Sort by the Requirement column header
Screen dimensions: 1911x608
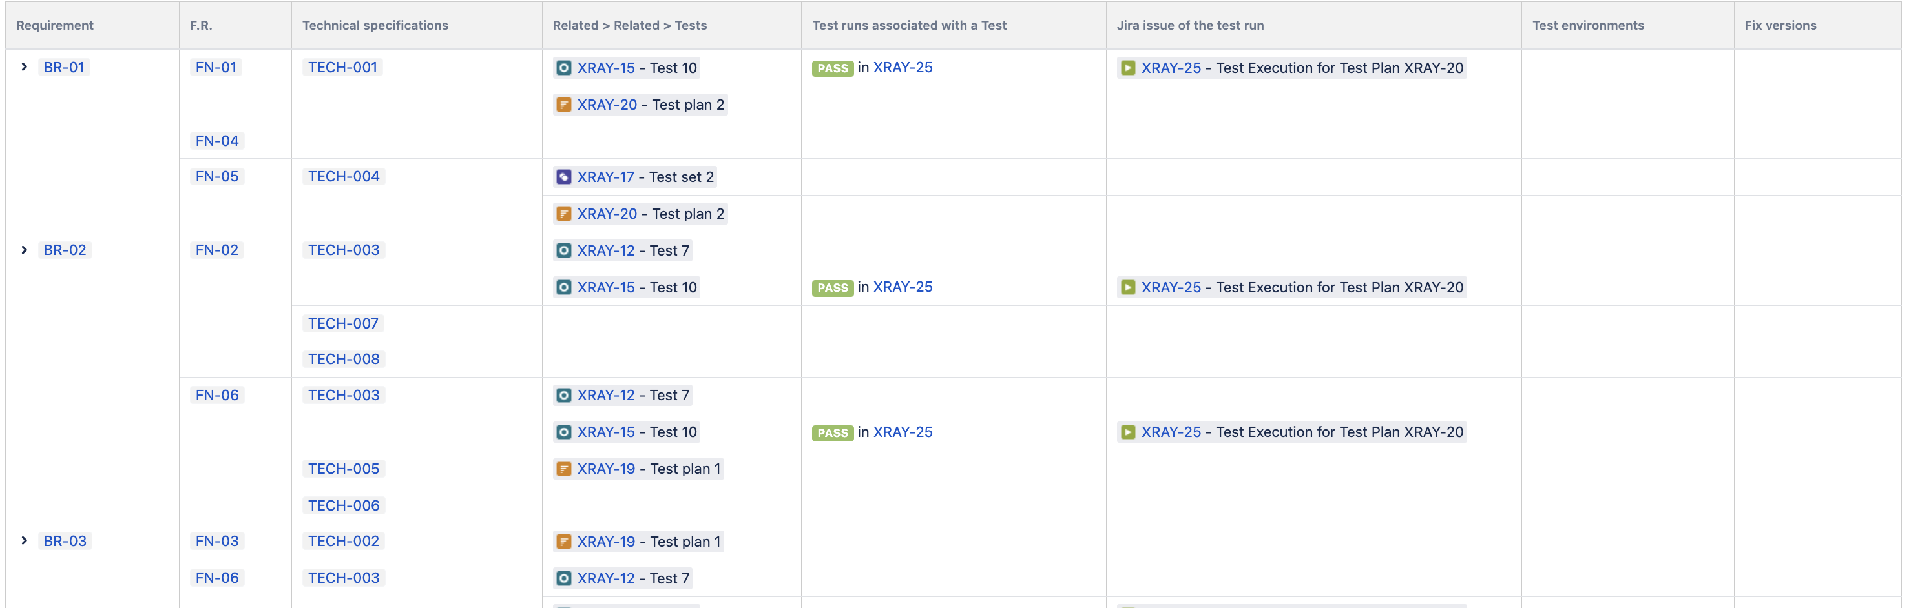pyautogui.click(x=55, y=25)
